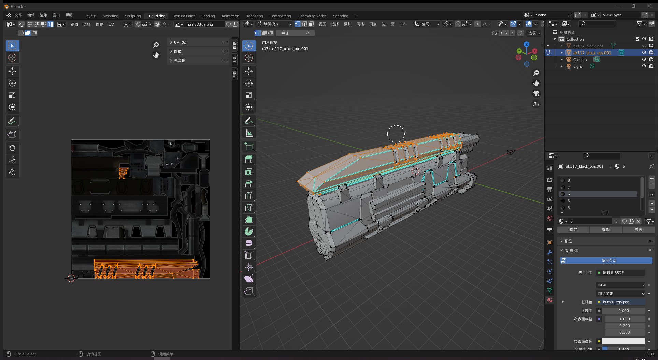This screenshot has width=658, height=360.
Task: Select the Loop Cut tool
Action: click(249, 196)
